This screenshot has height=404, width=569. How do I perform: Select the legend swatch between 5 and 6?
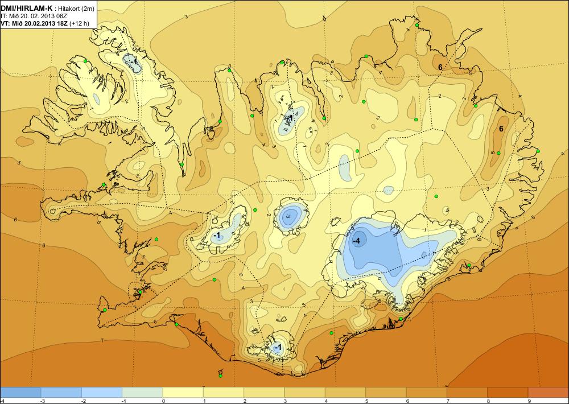pos(386,393)
